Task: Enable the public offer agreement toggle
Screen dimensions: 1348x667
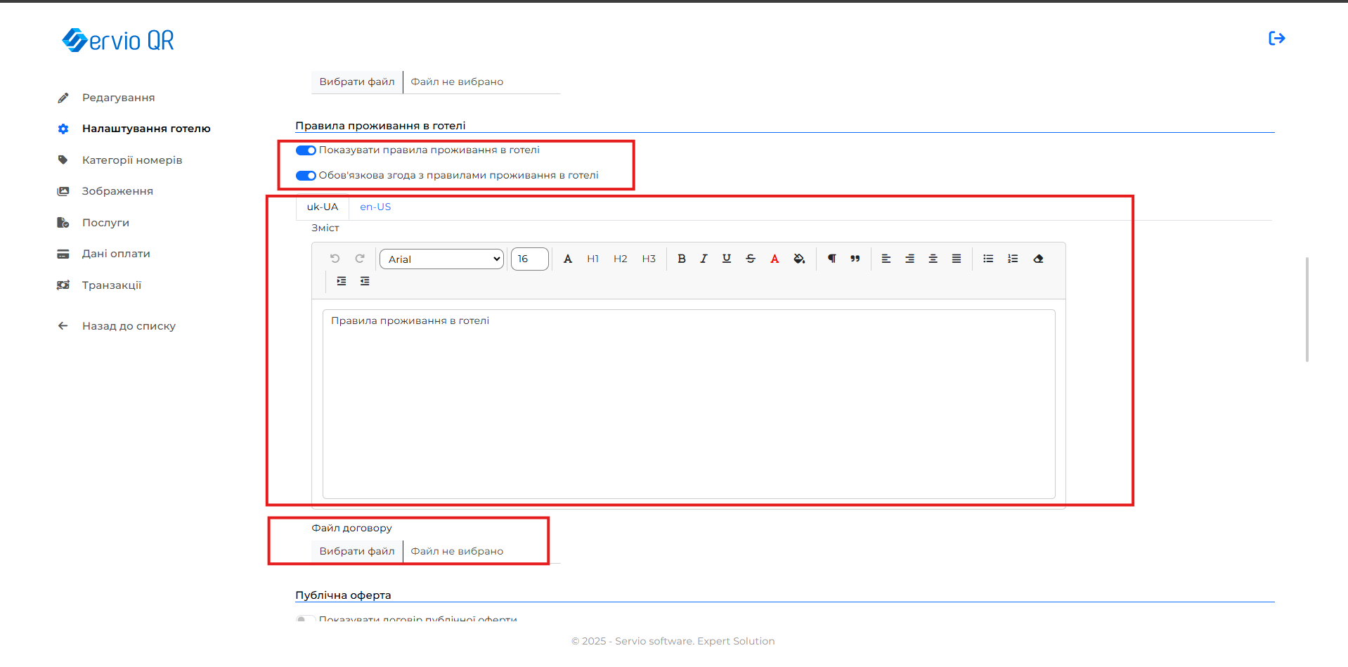Action: click(306, 619)
